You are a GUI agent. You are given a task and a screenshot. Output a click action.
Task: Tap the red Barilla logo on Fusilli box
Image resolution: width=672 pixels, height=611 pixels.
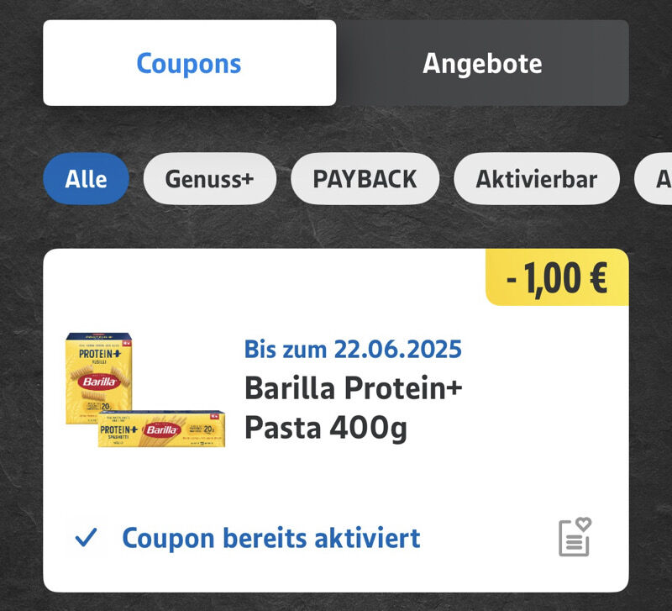pos(99,382)
